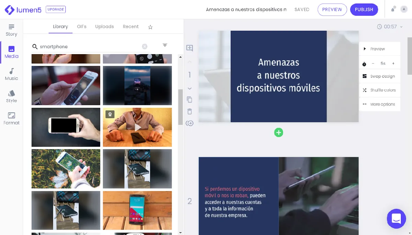Focus the smartphone search field
412x235 pixels.
coord(91,47)
